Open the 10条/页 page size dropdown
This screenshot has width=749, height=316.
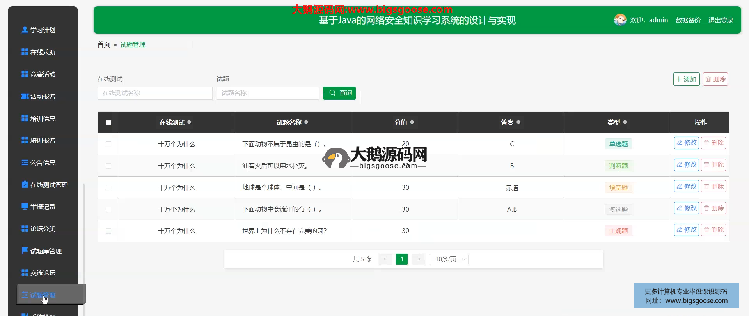(449, 260)
